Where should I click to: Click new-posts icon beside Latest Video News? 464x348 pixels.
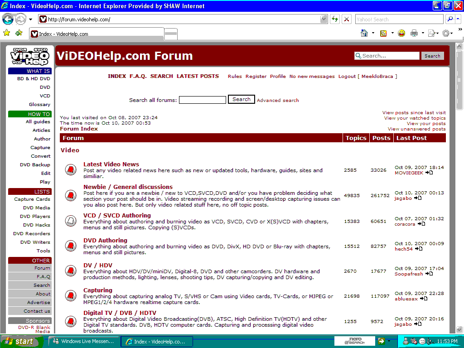coord(71,169)
